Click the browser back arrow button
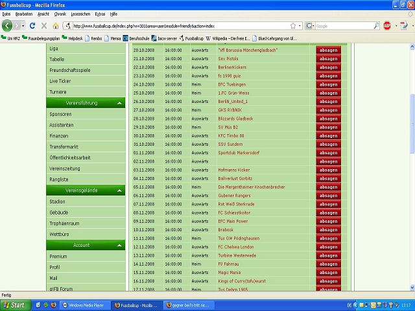Image resolution: width=415 pixels, height=311 pixels. 8,26
